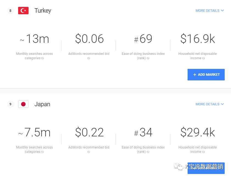This screenshot has height=177, width=231.
Task: Open help tooltip for Turkey's AdWords recommended bid
Action: 89,58
